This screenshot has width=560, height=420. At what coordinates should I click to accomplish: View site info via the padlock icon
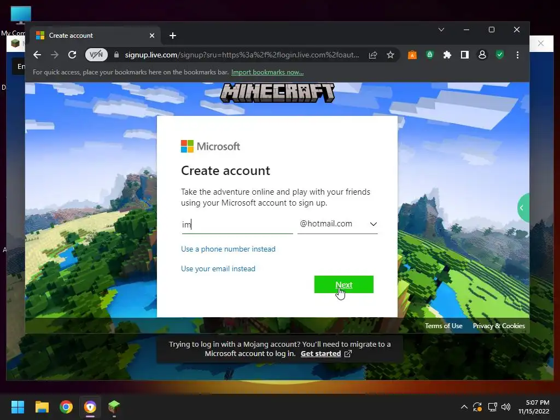(x=116, y=55)
